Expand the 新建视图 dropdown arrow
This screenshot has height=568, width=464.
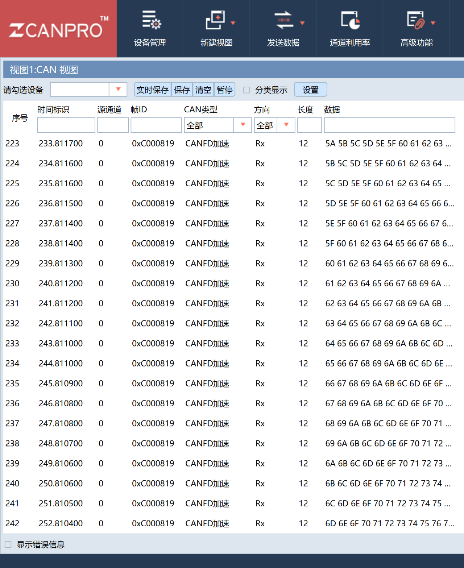(x=233, y=23)
